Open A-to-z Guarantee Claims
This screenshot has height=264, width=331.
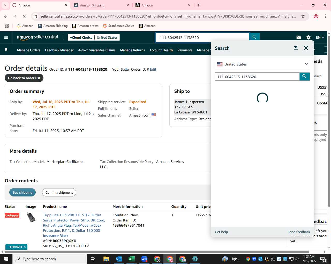(97, 50)
